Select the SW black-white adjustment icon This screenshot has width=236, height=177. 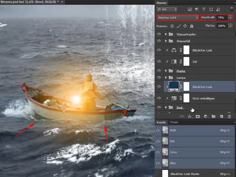pyautogui.click(x=174, y=61)
